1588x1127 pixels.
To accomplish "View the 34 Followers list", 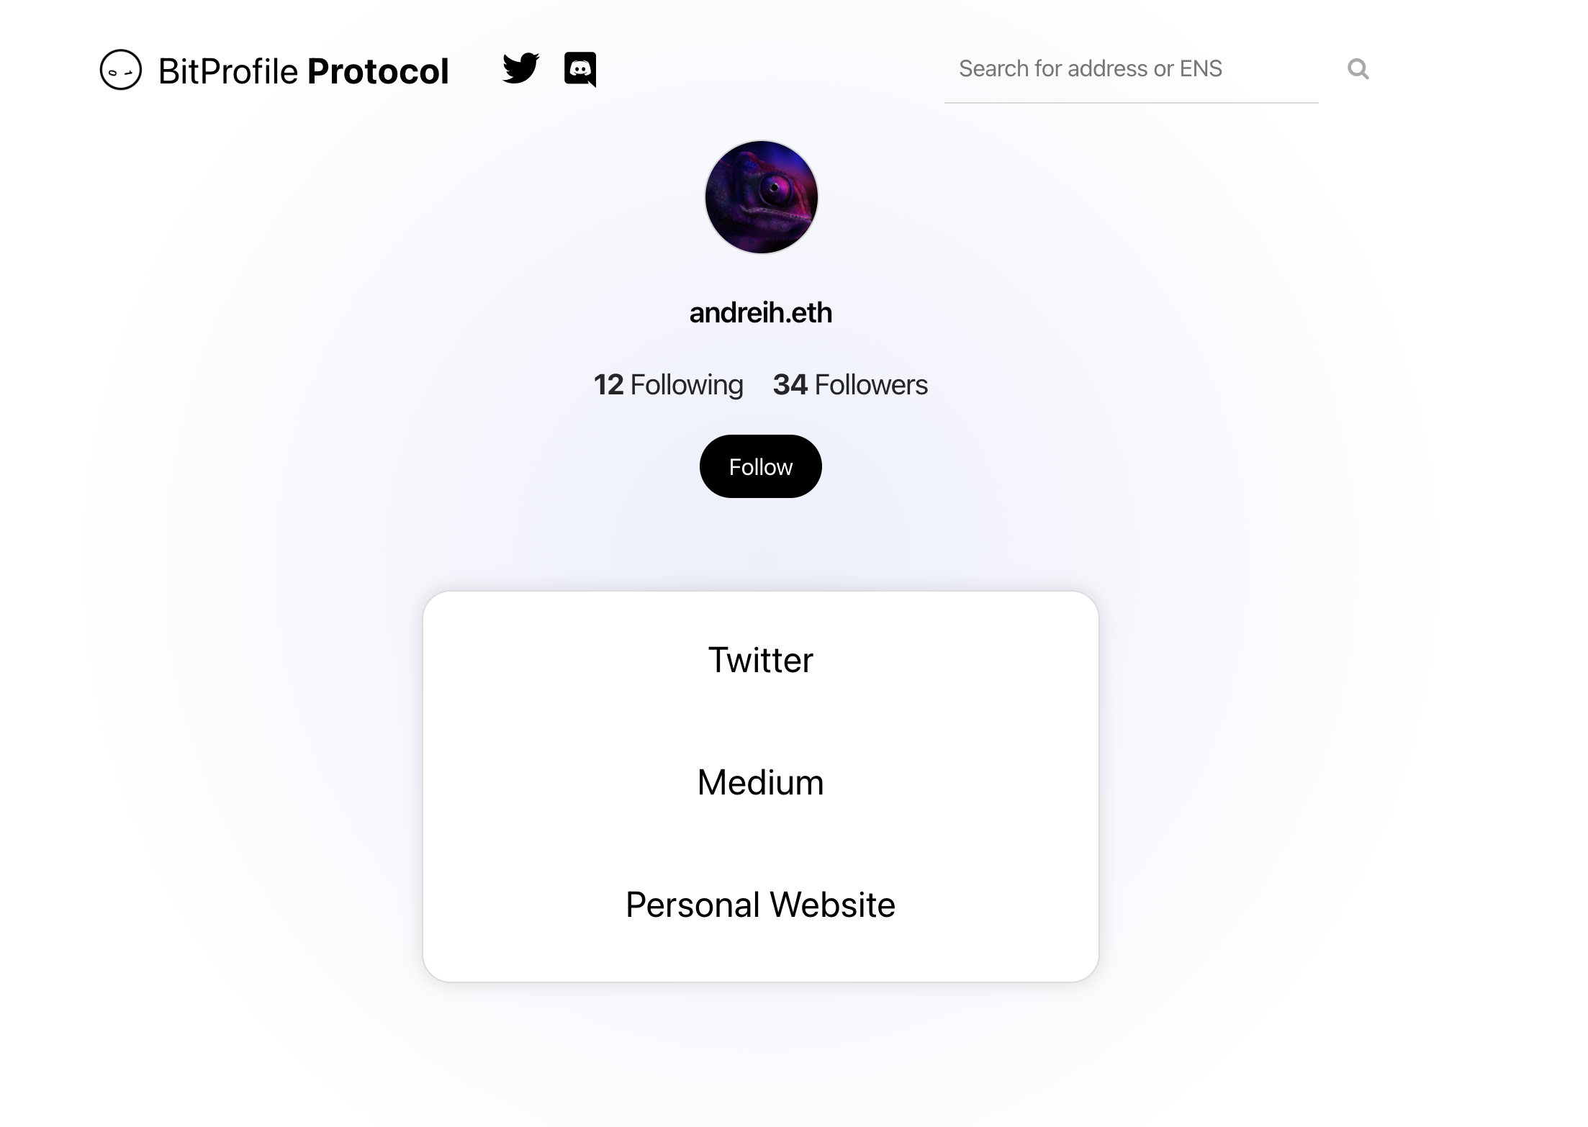I will pyautogui.click(x=850, y=385).
